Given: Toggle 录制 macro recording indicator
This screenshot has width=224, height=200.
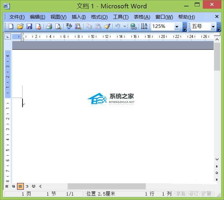Looking at the screenshot, I should tap(181, 194).
